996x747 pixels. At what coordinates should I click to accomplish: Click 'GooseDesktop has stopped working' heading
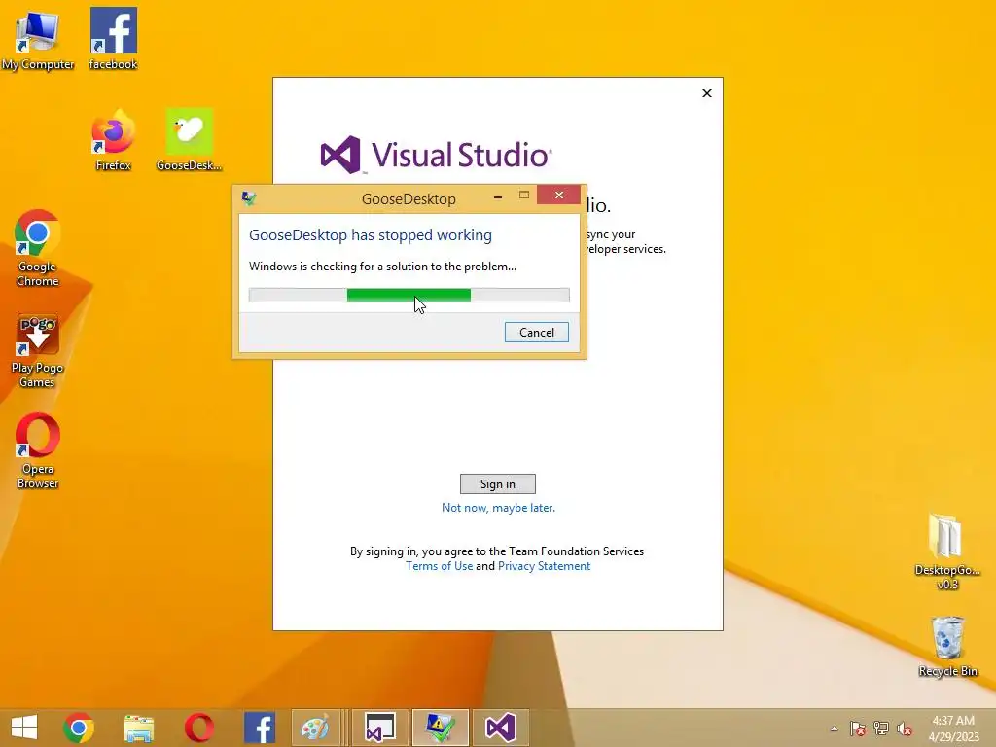371,235
